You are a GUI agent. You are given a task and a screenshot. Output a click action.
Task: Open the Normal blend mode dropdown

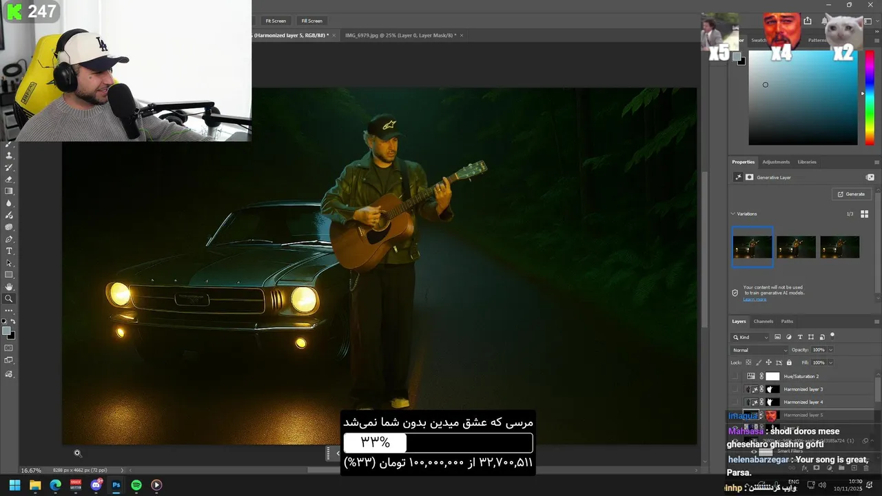click(x=759, y=350)
